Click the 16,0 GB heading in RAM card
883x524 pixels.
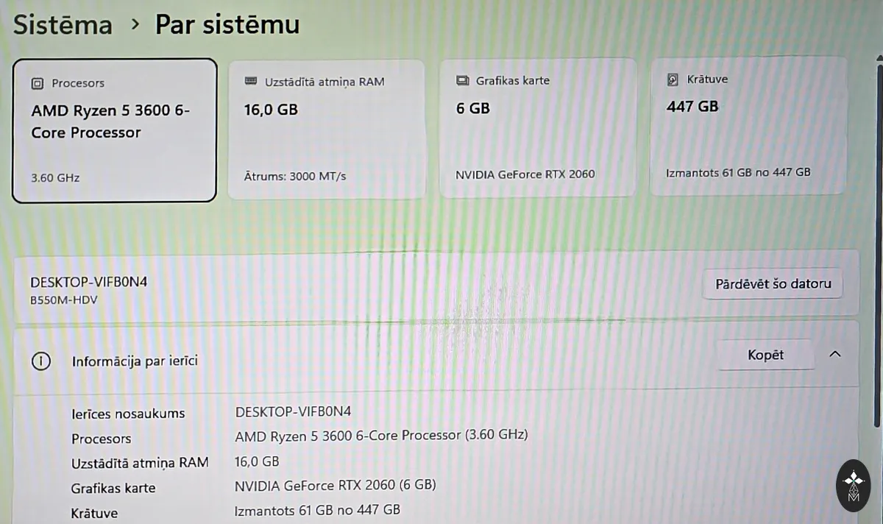[271, 110]
